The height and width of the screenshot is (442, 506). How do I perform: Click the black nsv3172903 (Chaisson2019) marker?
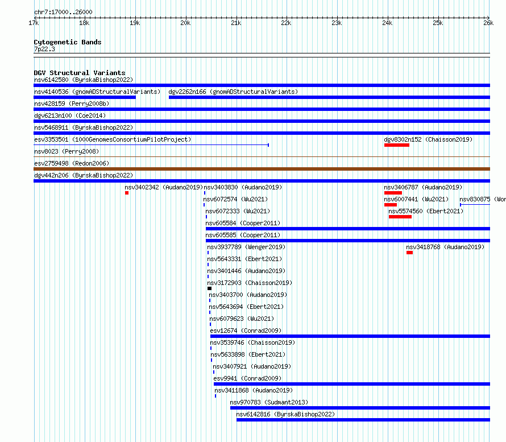209,288
